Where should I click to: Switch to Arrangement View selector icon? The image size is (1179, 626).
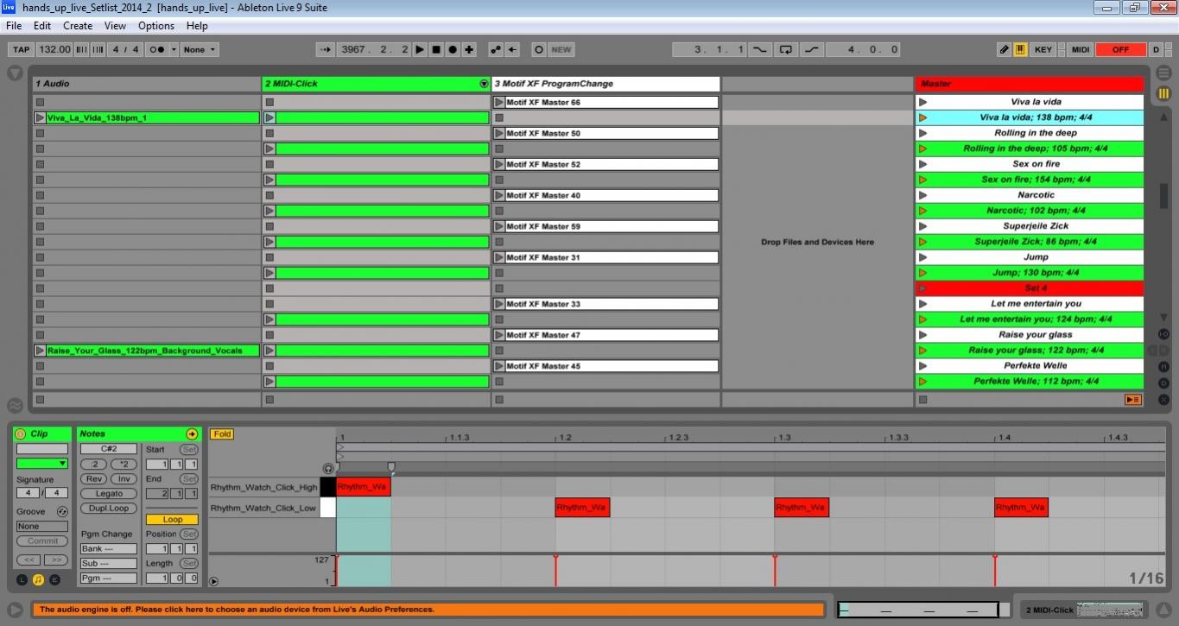(x=1163, y=73)
